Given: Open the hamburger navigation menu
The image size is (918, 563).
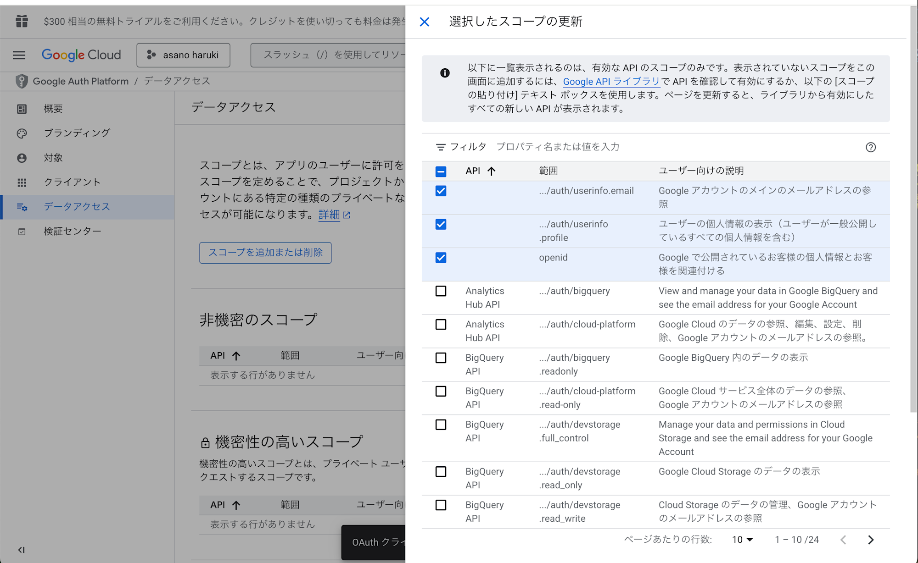Looking at the screenshot, I should click(19, 55).
